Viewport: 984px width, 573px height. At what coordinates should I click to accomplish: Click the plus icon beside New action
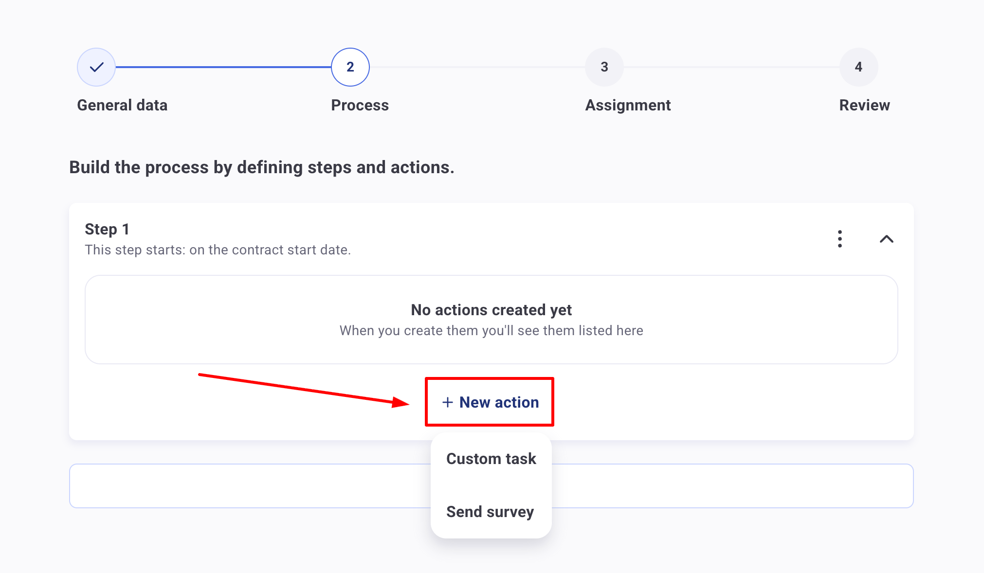tap(447, 402)
